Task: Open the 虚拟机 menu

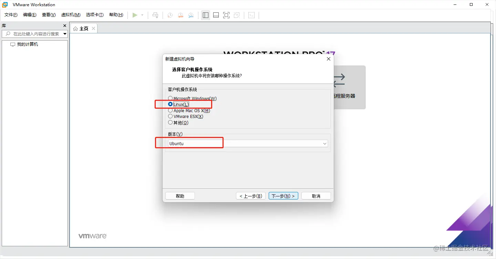Action: [71, 14]
